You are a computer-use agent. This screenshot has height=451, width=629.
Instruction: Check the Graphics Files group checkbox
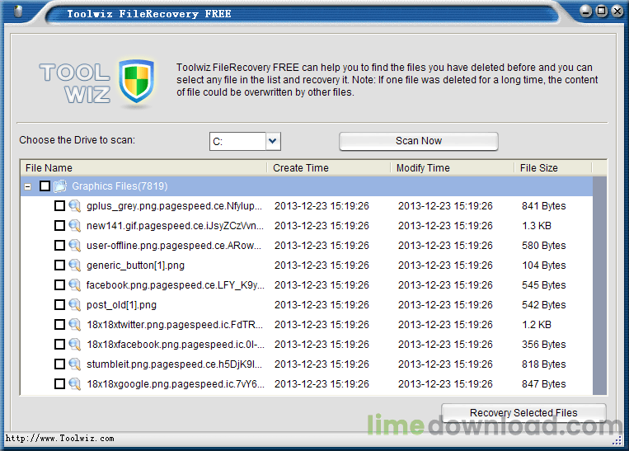[x=45, y=186]
